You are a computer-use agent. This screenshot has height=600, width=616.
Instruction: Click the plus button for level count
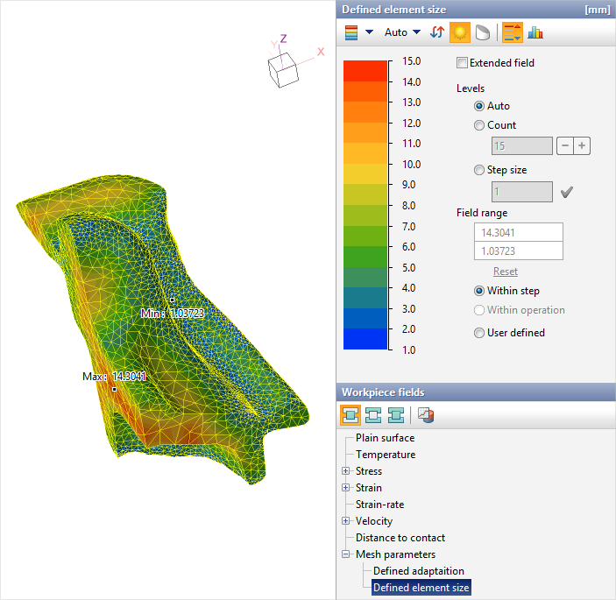(582, 145)
